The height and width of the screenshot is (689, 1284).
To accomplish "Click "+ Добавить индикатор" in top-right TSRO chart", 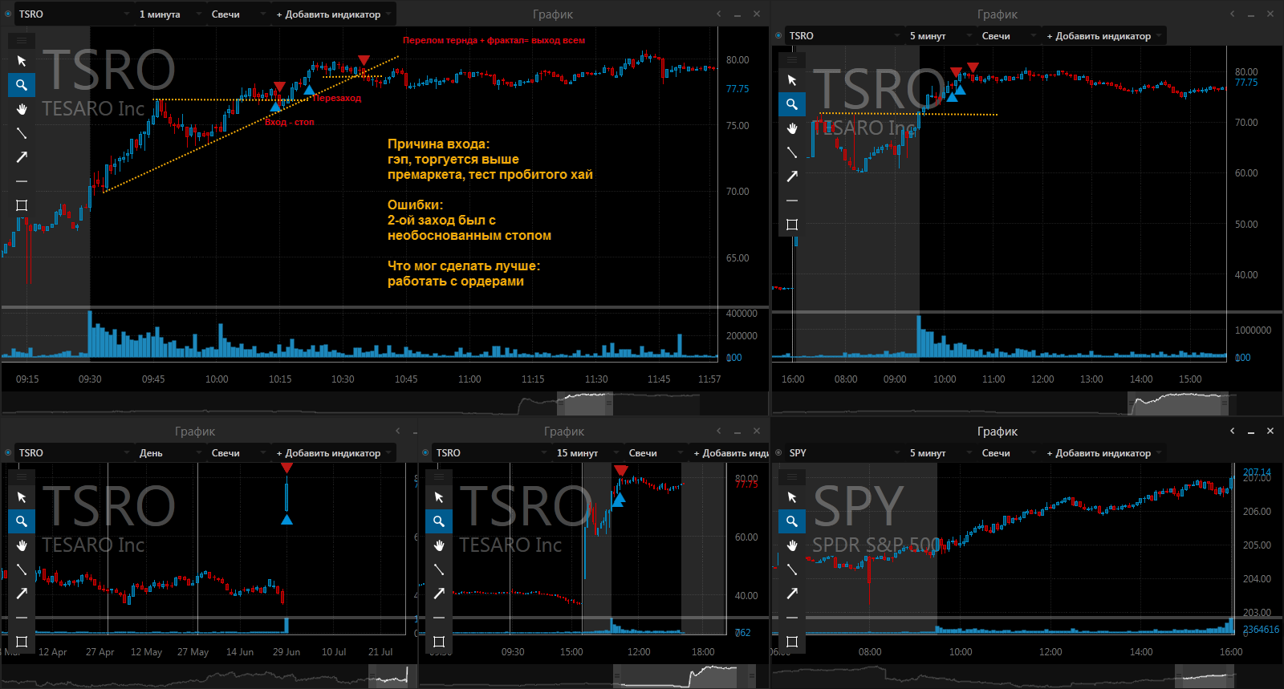I will (1104, 36).
